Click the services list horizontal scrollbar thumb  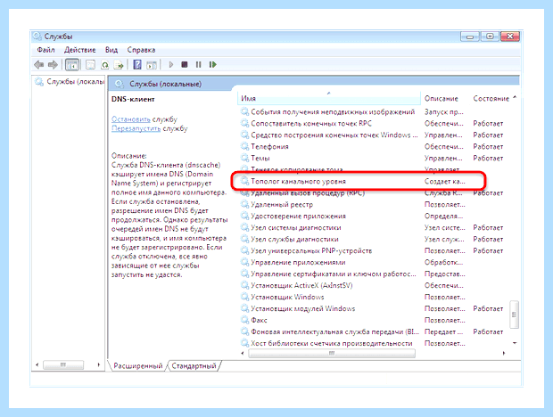(332, 353)
